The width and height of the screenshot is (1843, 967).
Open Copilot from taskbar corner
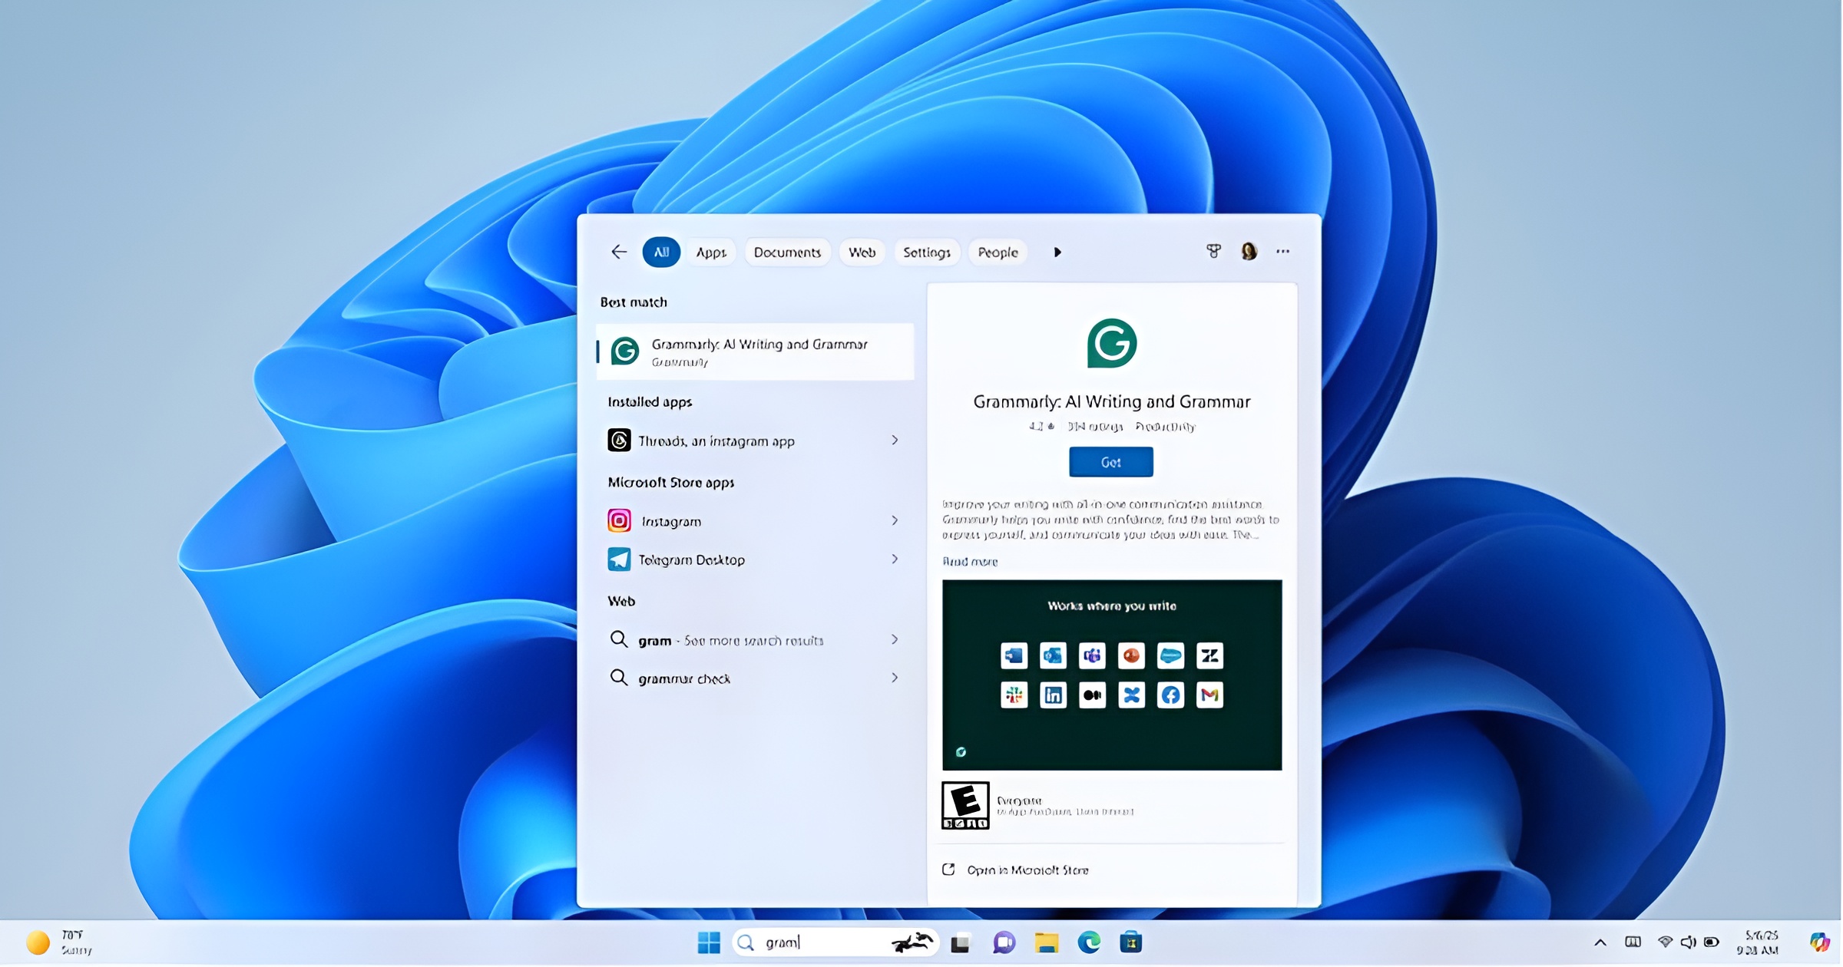(1820, 942)
